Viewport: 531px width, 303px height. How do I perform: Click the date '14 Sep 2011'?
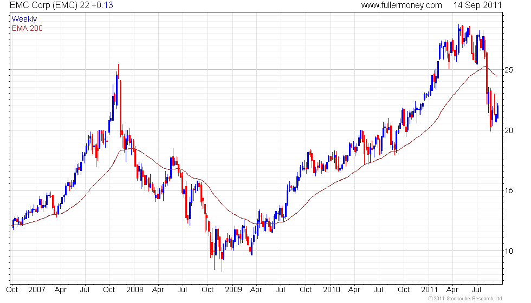click(477, 5)
